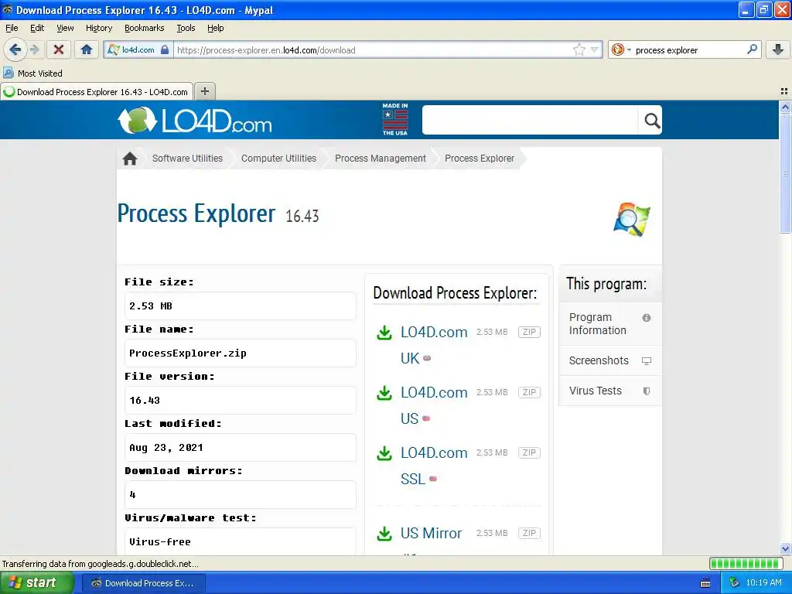
Task: Open the Most Visited bookmarks folder
Action: click(x=33, y=73)
